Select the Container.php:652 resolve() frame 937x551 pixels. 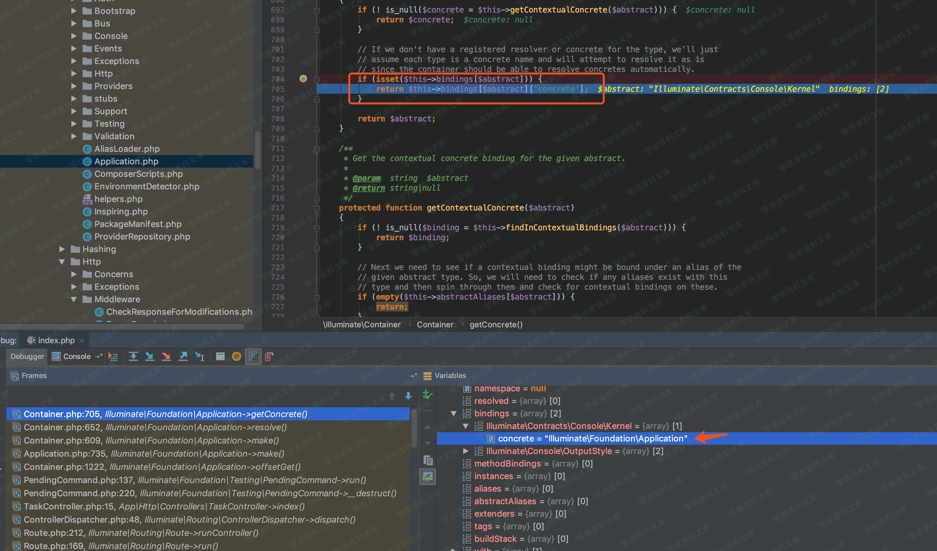click(155, 427)
